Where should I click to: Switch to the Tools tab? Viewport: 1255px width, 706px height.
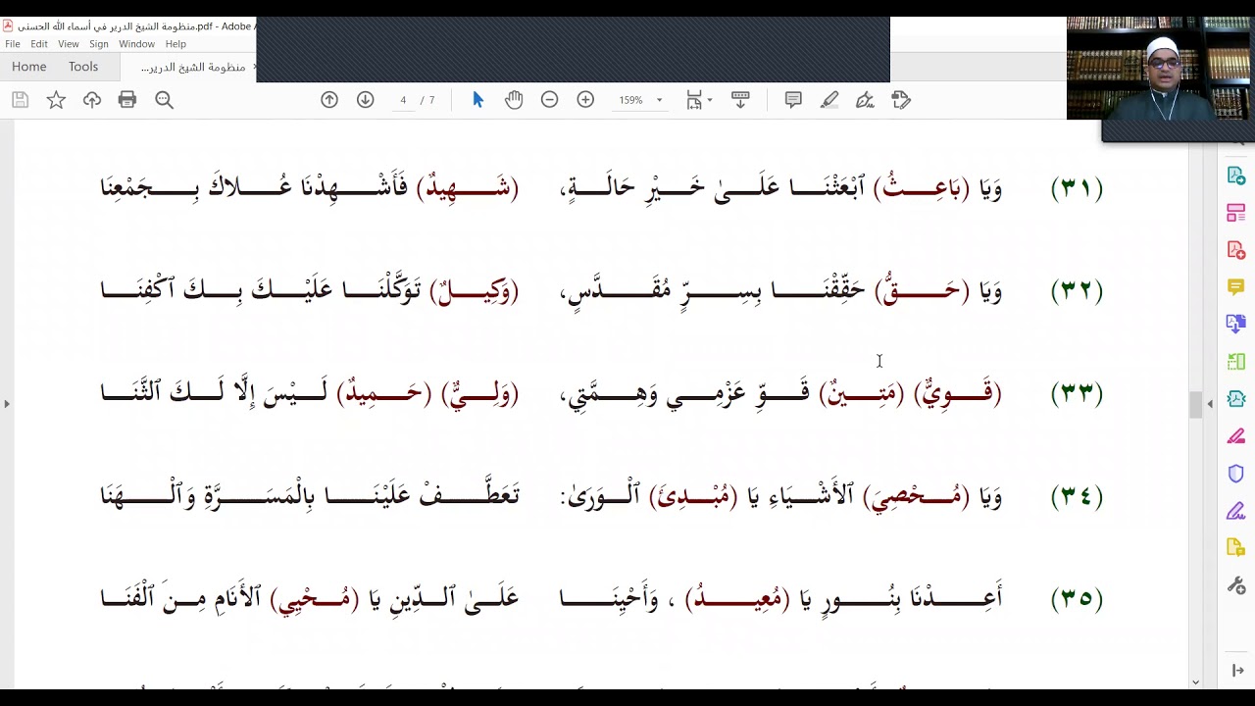click(83, 67)
